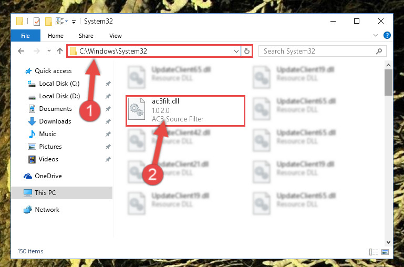Open the File menu
The image size is (404, 267).
pyautogui.click(x=26, y=36)
